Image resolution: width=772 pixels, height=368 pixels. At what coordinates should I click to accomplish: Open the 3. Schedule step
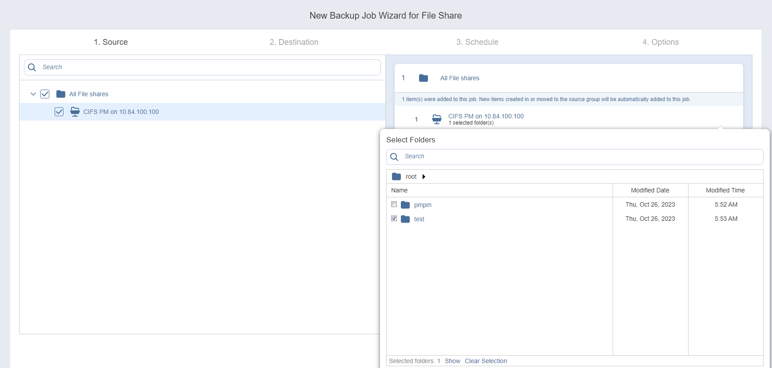[x=477, y=42]
